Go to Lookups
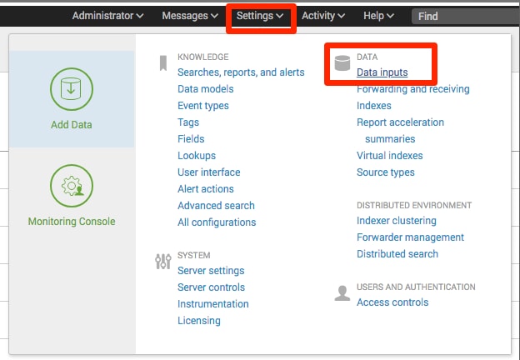The image size is (520, 360). (x=197, y=156)
